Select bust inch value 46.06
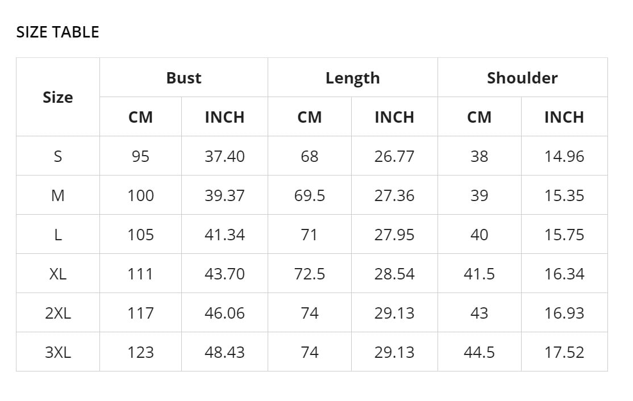This screenshot has width=633, height=401. (224, 312)
